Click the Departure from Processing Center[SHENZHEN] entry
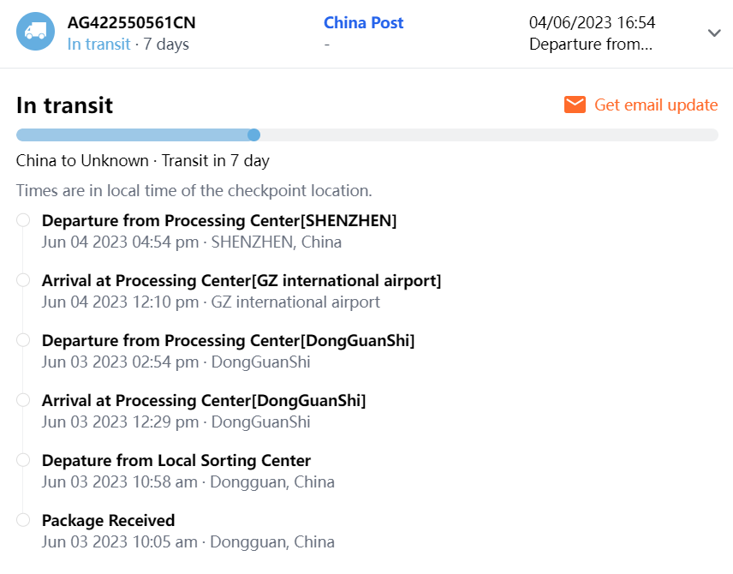The width and height of the screenshot is (733, 574). click(219, 221)
